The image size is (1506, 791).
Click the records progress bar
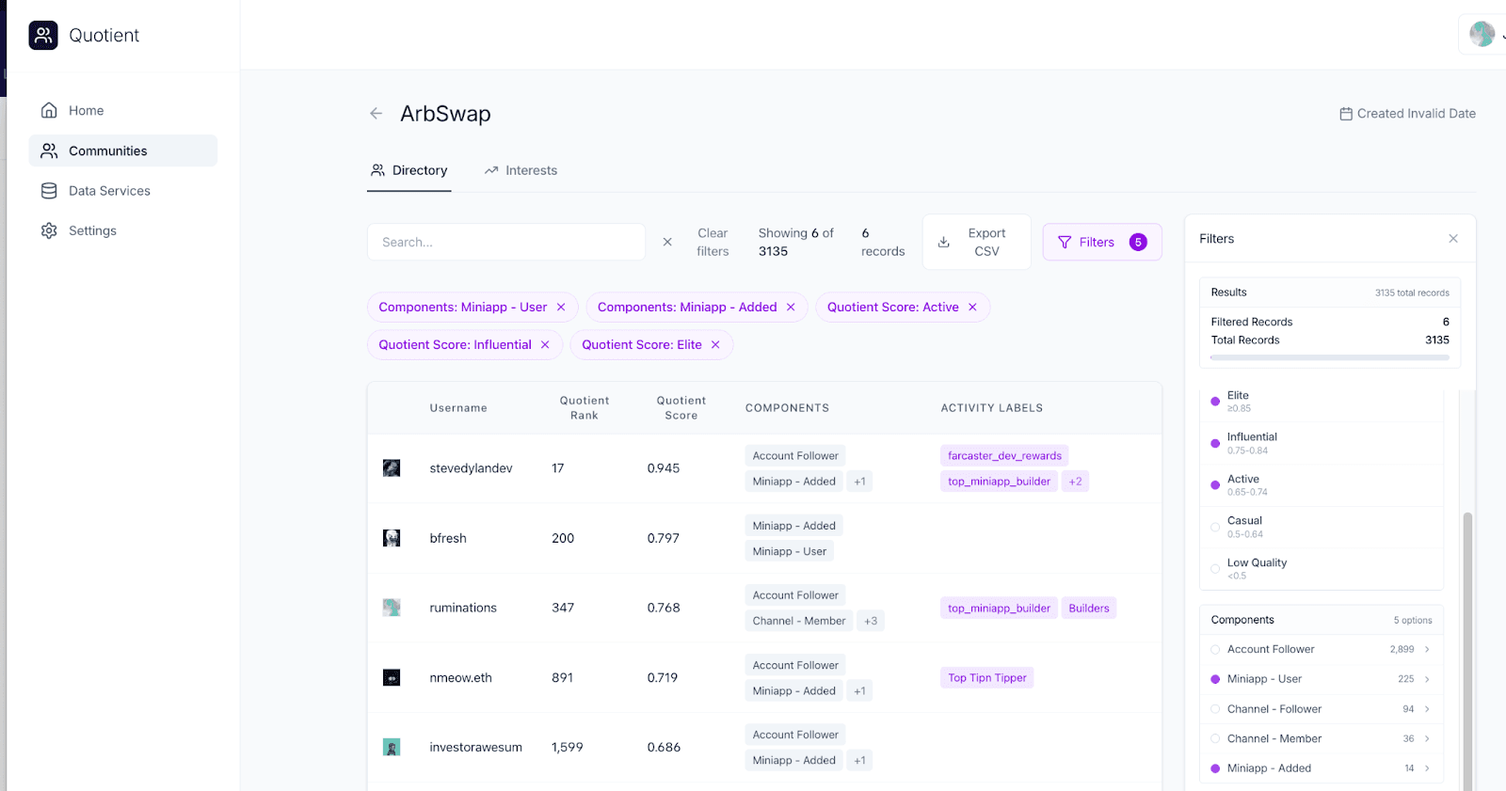coord(1330,357)
